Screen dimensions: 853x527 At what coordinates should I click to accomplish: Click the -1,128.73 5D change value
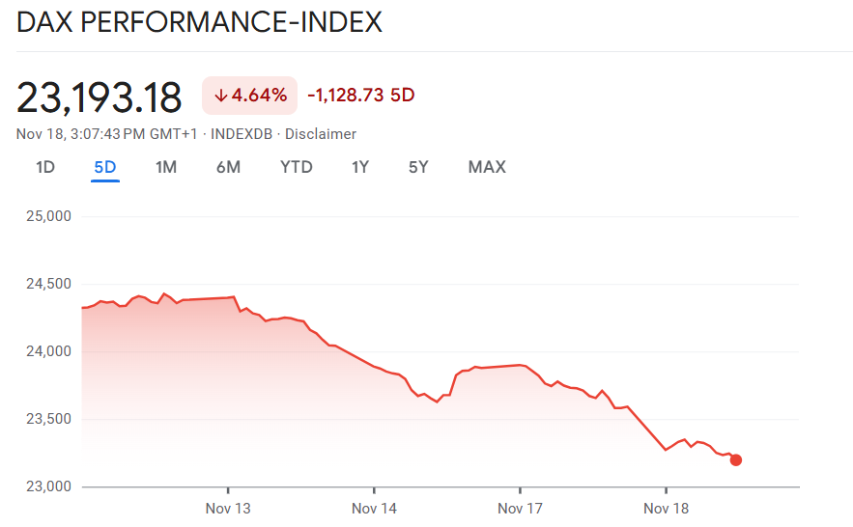click(x=360, y=96)
